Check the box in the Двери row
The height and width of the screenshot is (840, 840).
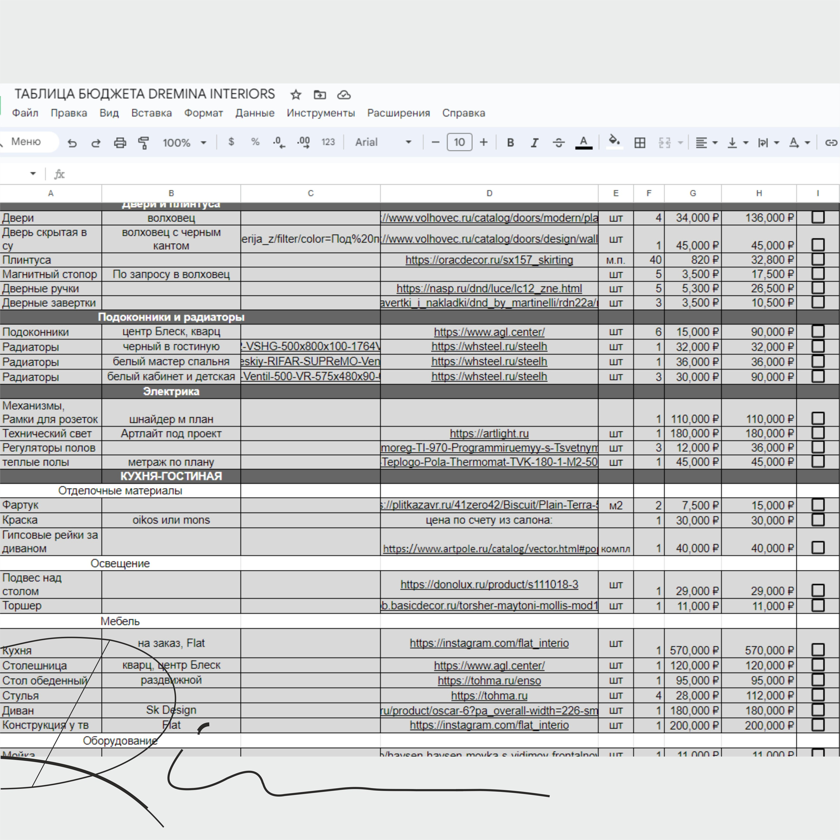818,218
